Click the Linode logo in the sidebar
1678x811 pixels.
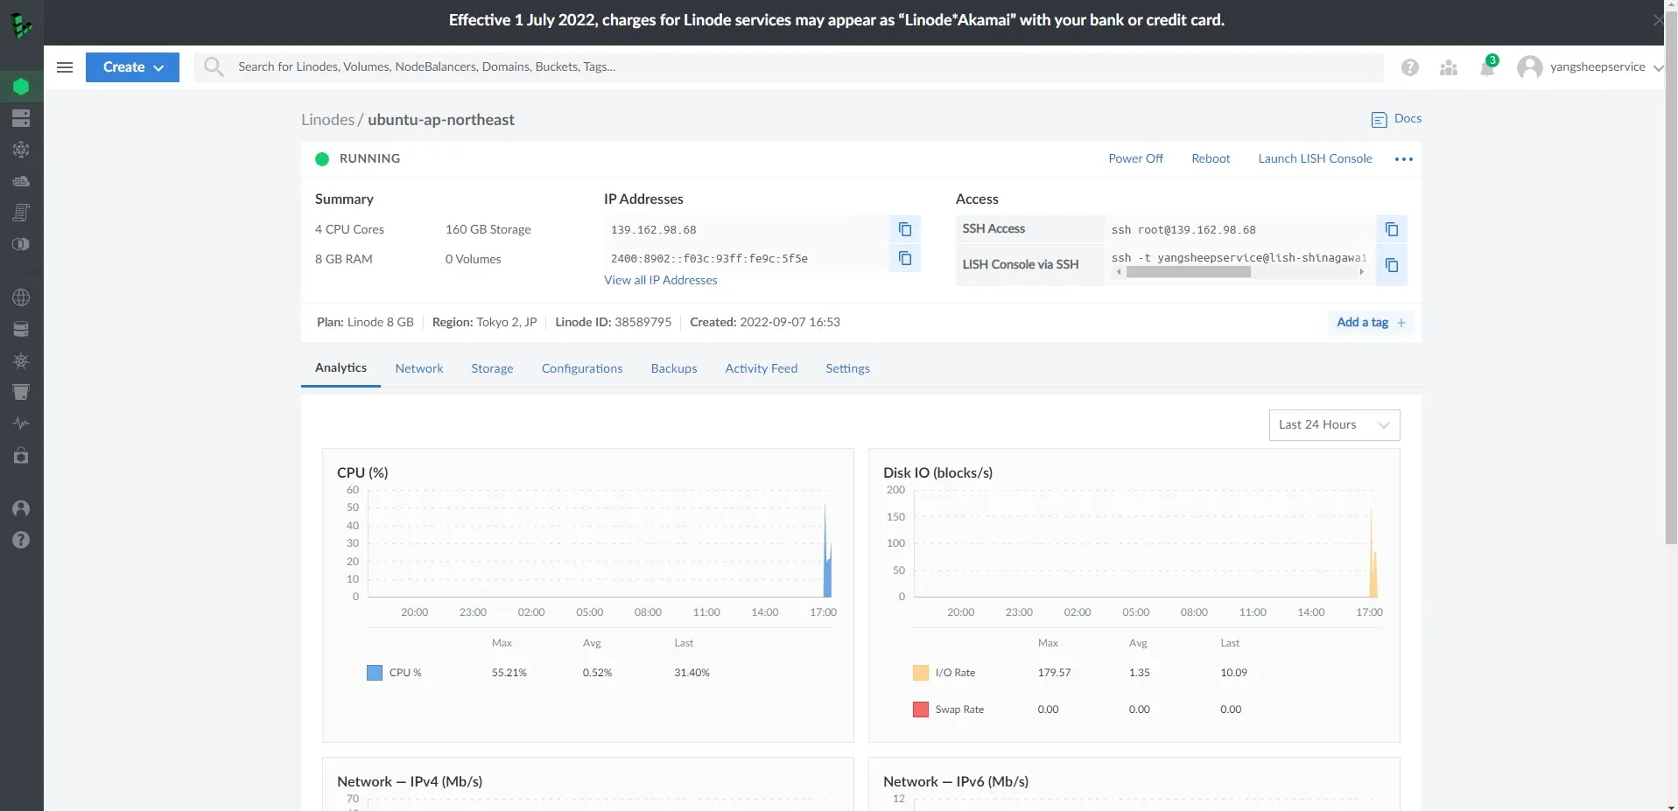(21, 26)
